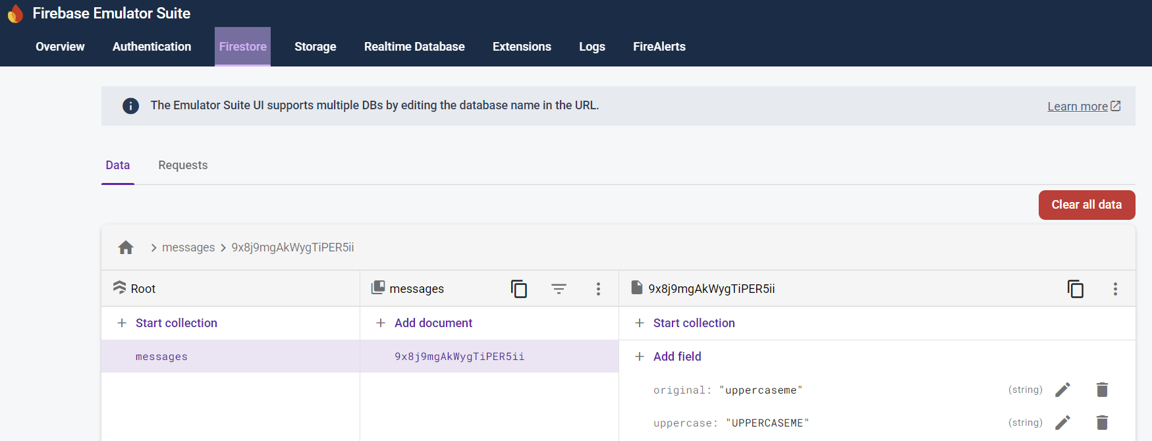The height and width of the screenshot is (441, 1152).
Task: Click the document ID header label
Action: [x=711, y=289]
